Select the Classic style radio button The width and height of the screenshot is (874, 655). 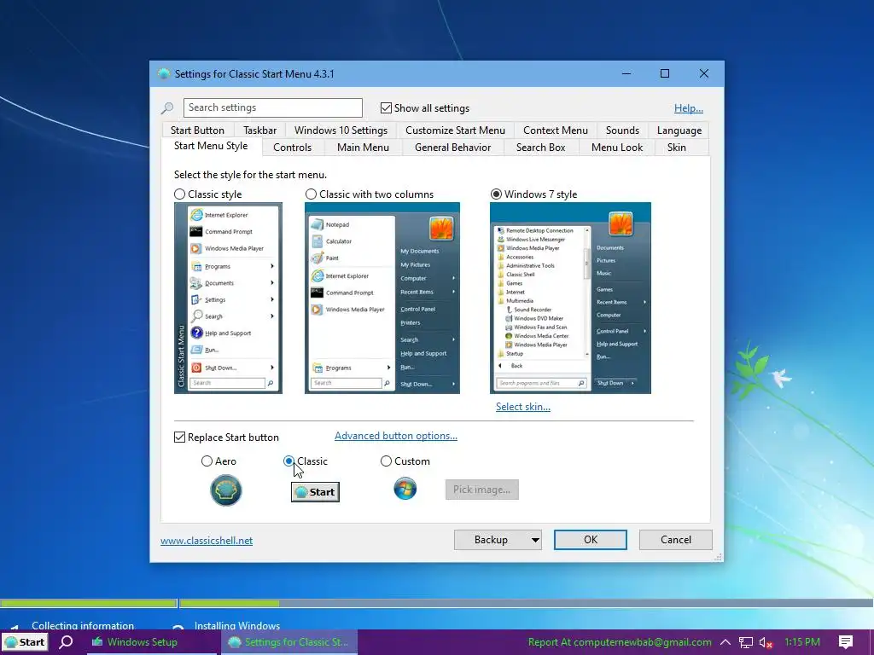pyautogui.click(x=179, y=194)
